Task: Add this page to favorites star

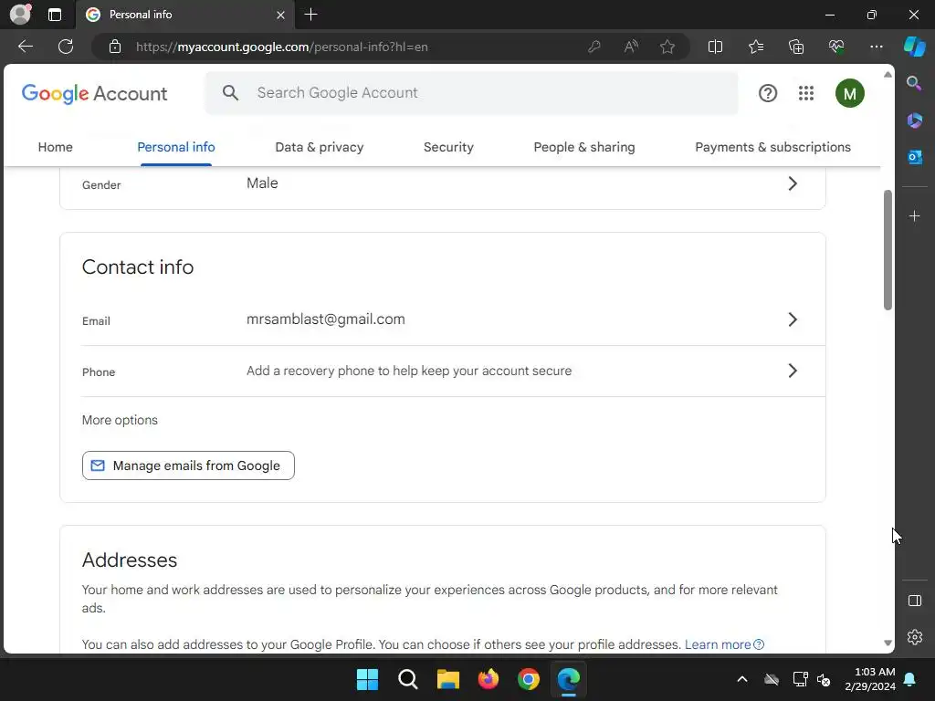Action: (667, 47)
